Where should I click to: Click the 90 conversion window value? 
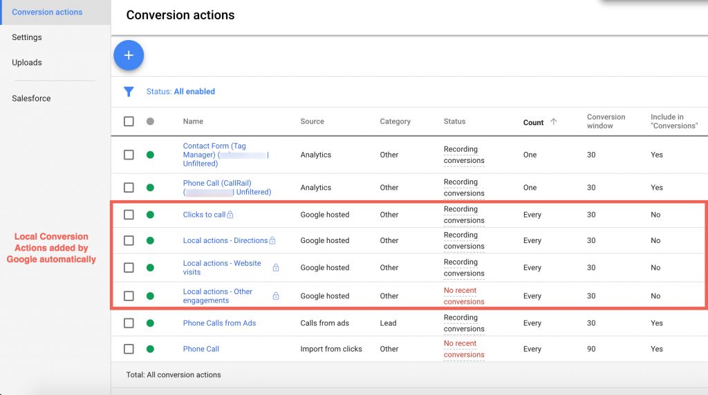coord(591,349)
